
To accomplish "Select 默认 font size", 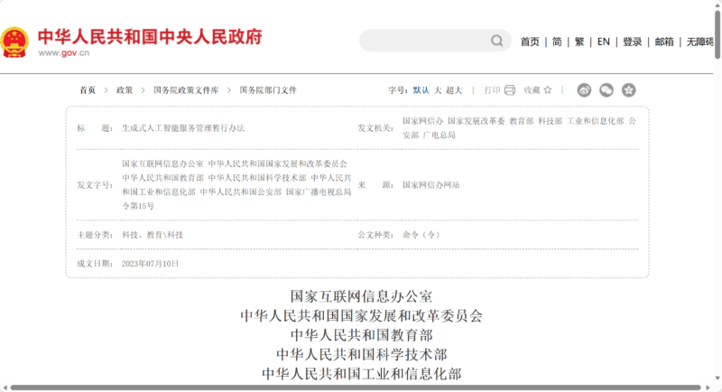I will [x=421, y=90].
